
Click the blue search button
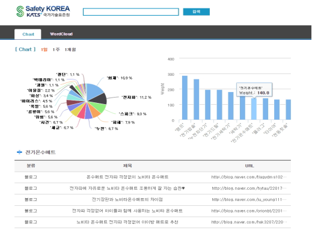[197, 11]
